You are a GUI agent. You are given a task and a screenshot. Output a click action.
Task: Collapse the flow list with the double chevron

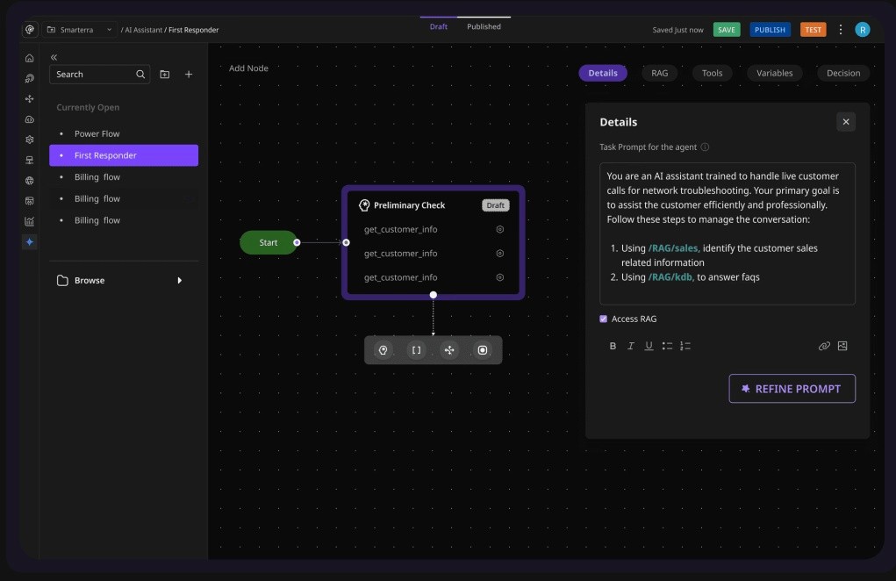coord(54,57)
